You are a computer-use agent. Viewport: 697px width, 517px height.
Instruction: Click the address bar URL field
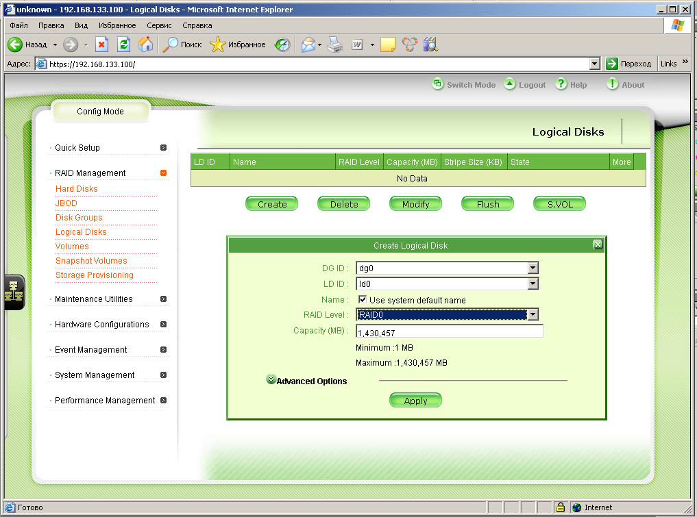[318, 64]
